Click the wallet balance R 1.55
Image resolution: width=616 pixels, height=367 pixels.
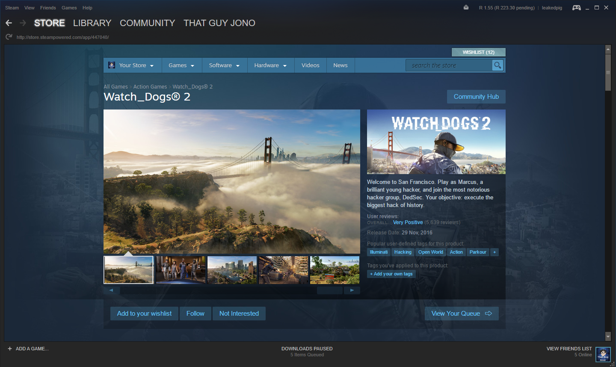(x=507, y=8)
